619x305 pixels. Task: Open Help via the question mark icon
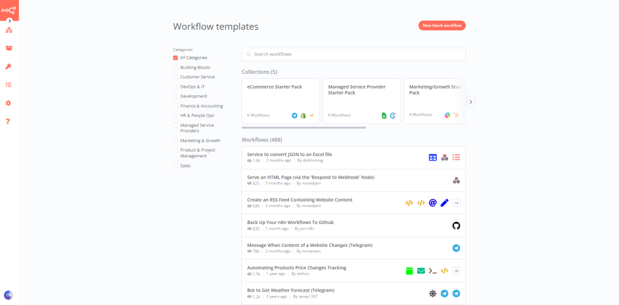[x=8, y=122]
